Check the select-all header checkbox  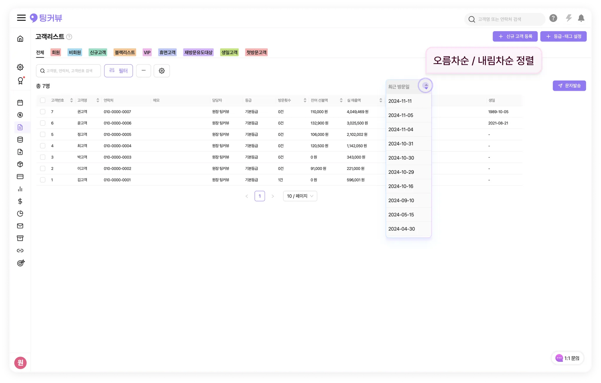[x=43, y=100]
